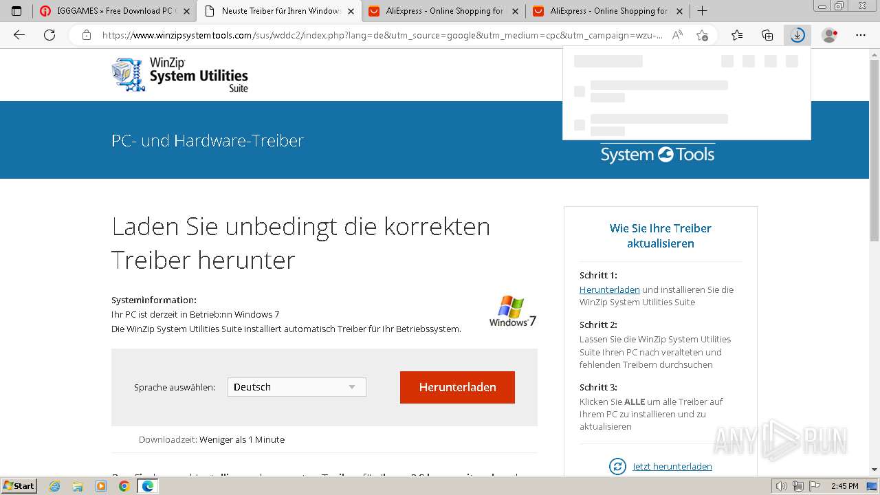Expand the Deutsch language dropdown

[297, 387]
